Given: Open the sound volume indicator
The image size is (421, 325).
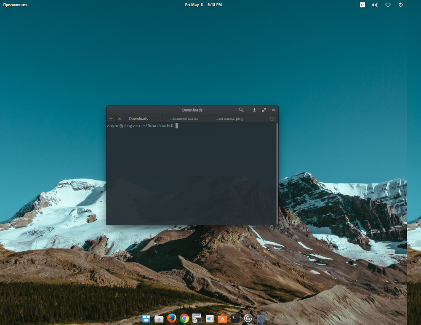Looking at the screenshot, I should (x=375, y=5).
